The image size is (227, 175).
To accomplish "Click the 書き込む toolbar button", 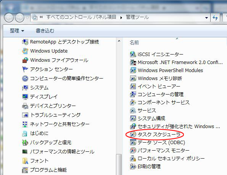I will coord(45,31).
